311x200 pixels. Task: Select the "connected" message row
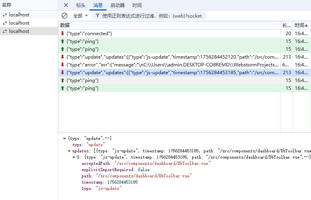[170, 34]
